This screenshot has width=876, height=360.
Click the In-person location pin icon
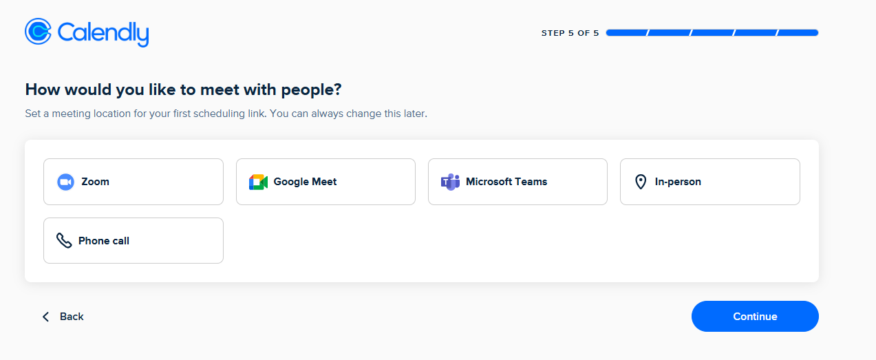coord(641,182)
